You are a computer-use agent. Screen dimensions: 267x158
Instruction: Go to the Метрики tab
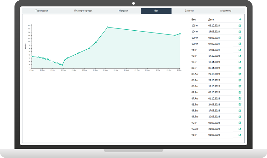tap(123, 11)
